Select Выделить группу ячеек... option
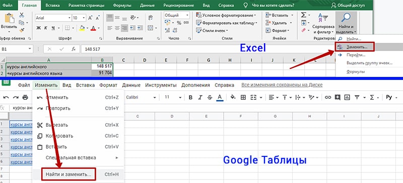This screenshot has width=403, height=183. 369,63
